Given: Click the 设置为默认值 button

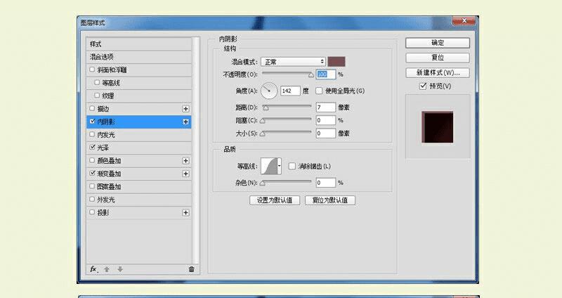Looking at the screenshot, I should coord(275,200).
